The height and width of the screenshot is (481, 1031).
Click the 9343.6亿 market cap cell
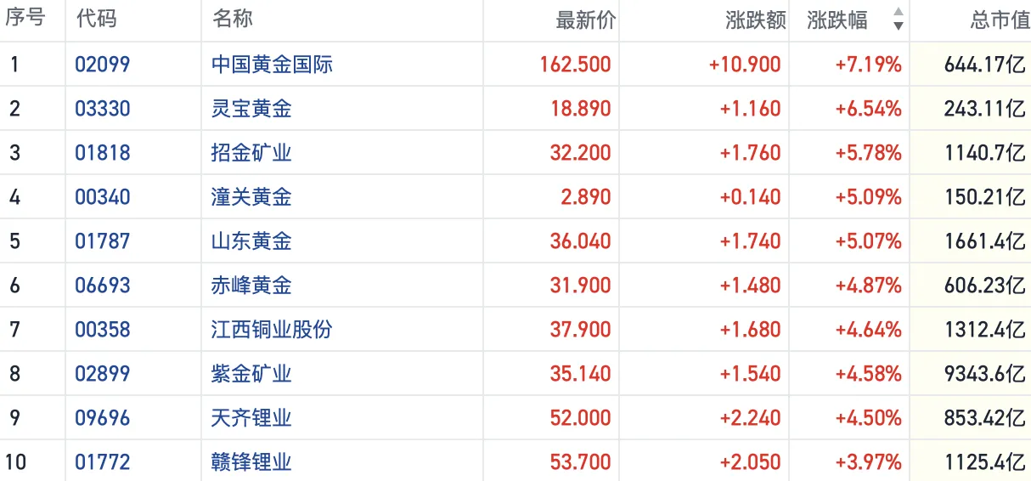[x=984, y=374]
